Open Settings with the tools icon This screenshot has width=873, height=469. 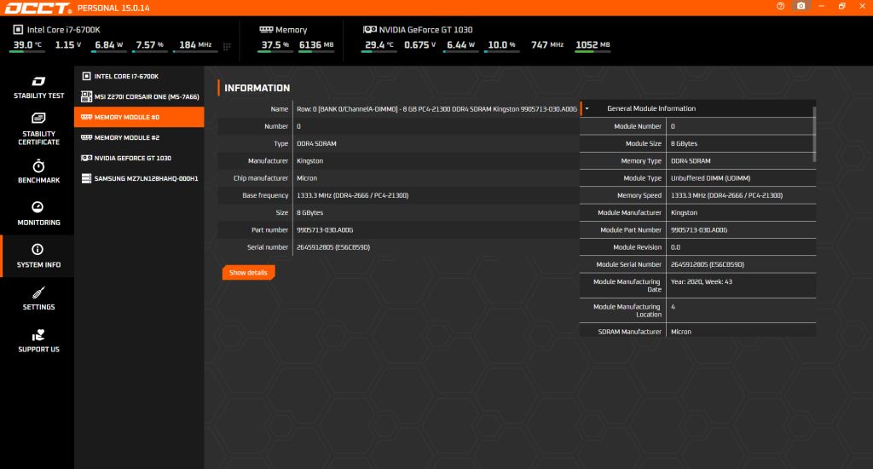[x=38, y=298]
